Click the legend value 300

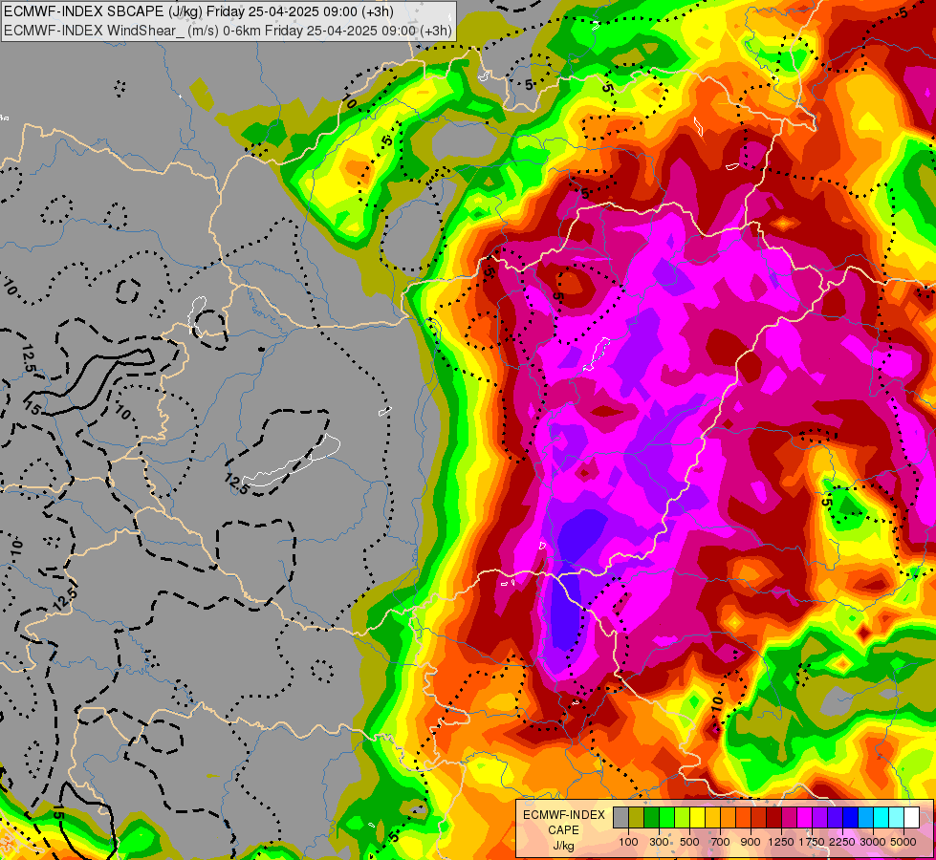coord(659,842)
